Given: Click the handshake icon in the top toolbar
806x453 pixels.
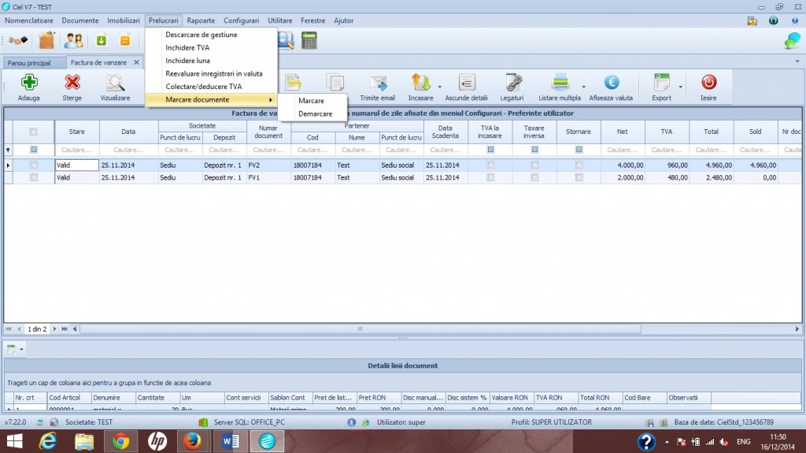Looking at the screenshot, I should (x=18, y=40).
